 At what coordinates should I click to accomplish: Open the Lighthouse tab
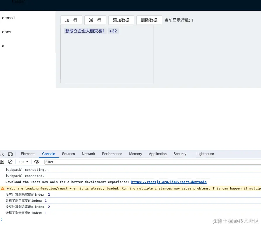[205, 154]
